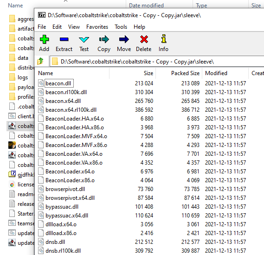Open the logs folder in Explorer
Image resolution: width=264 pixels, height=255 pixels.
tap(23, 77)
